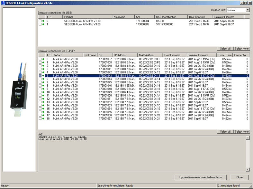Click MAC address 00:22:C7:02:04:20
Screen dimensions: 253x189
[x=149, y=115]
